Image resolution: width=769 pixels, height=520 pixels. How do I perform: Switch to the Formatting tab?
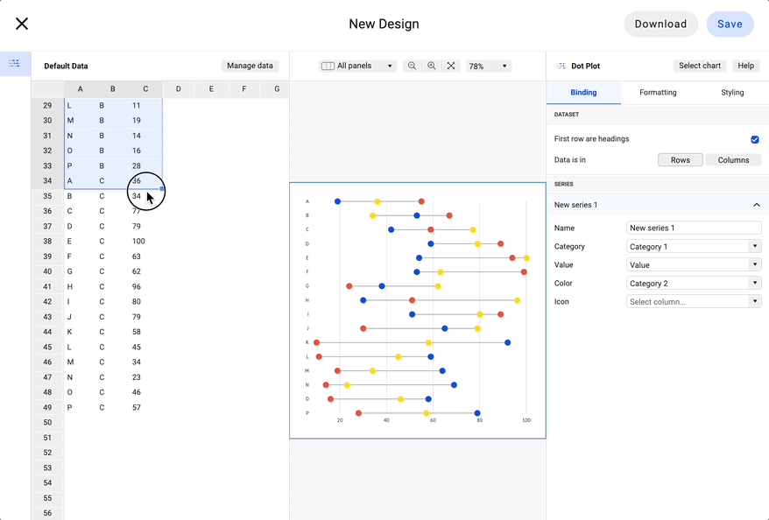(x=658, y=92)
